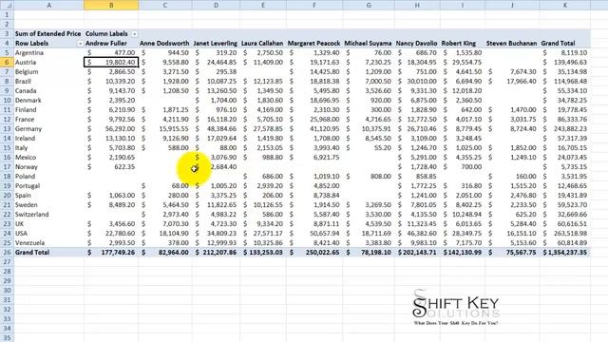
Task: Select the Austria value 19,802.40 for Andrew Fuller
Action: (x=111, y=63)
